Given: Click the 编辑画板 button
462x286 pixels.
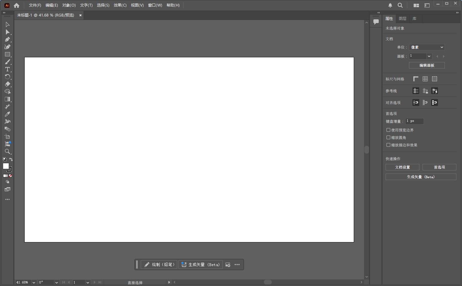Looking at the screenshot, I should click(426, 65).
